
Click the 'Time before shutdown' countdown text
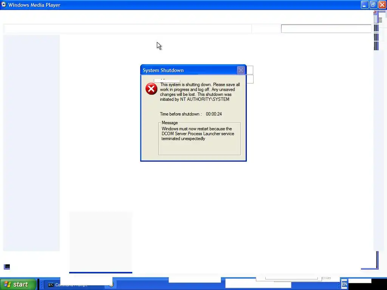[191, 114]
